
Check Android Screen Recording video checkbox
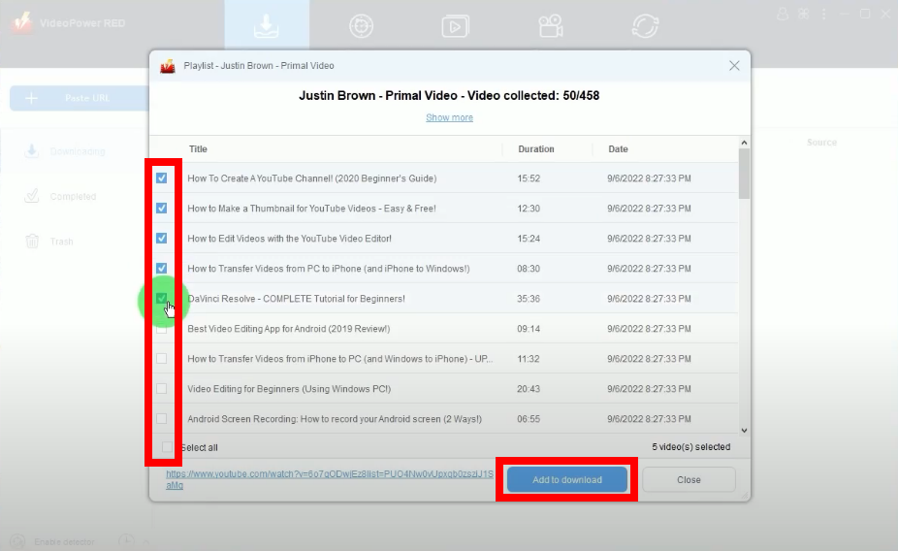coord(162,419)
